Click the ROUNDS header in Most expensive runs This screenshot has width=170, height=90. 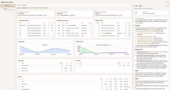[x=90, y=23]
